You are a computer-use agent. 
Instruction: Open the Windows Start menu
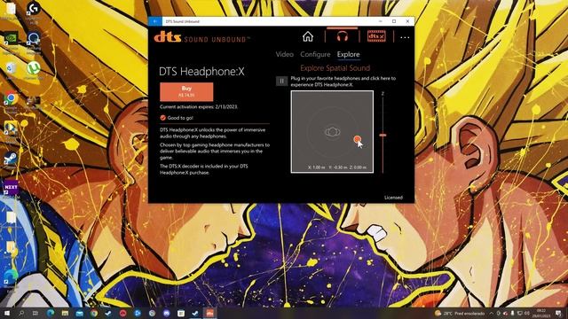(x=6, y=313)
